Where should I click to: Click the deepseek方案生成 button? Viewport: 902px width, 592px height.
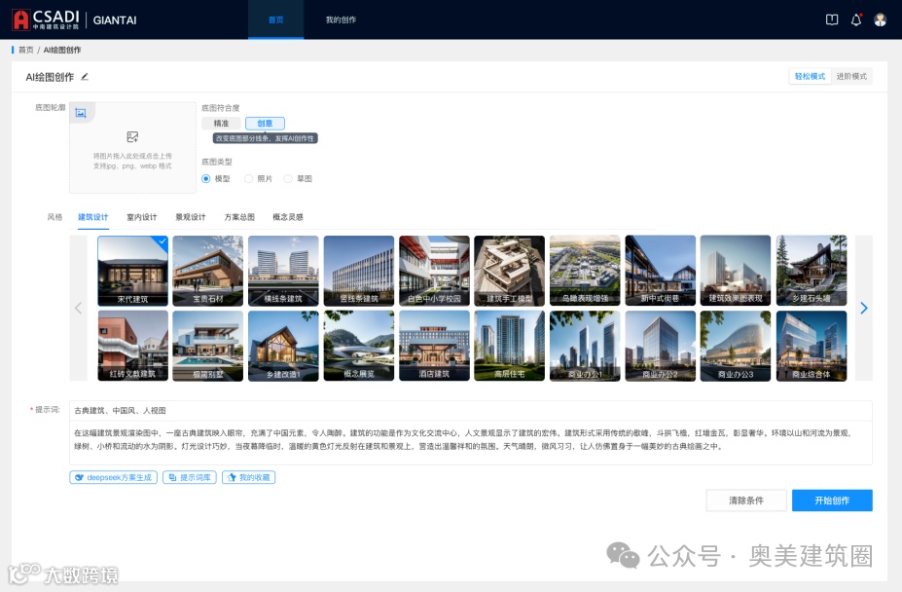click(113, 477)
